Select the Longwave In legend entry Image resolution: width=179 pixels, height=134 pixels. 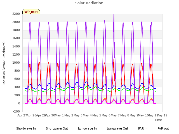(84, 128)
